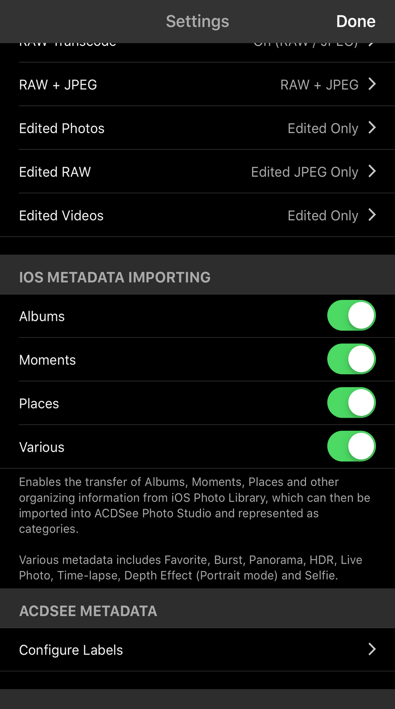
Task: Tap the 'RAW + JPEG' current value
Action: click(x=319, y=85)
